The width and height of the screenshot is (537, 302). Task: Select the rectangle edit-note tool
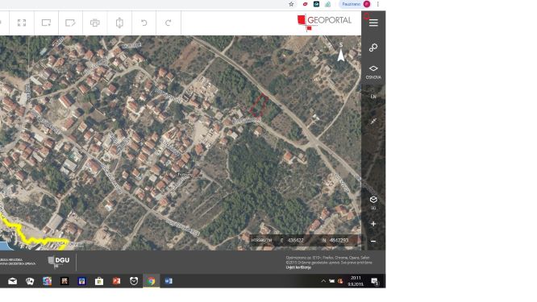[x=70, y=23]
